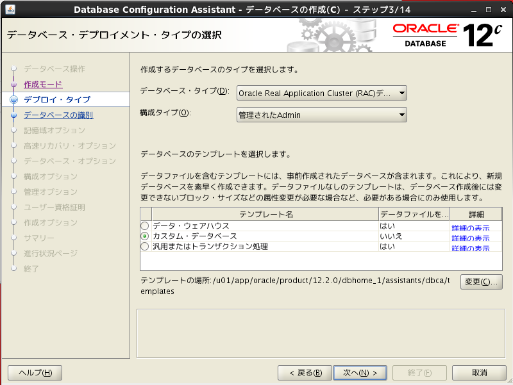Click the 戻る(B) back button
Viewport: 513px width, 385px height.
[305, 373]
